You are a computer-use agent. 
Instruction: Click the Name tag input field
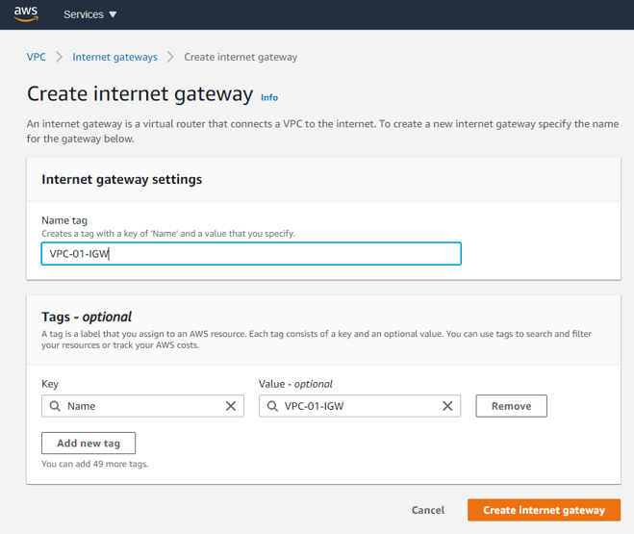251,253
